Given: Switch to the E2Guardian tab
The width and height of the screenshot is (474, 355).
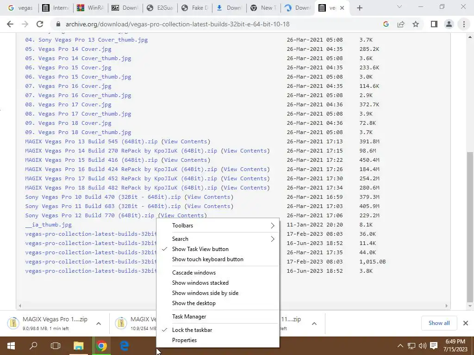Looking at the screenshot, I should 159,8.
